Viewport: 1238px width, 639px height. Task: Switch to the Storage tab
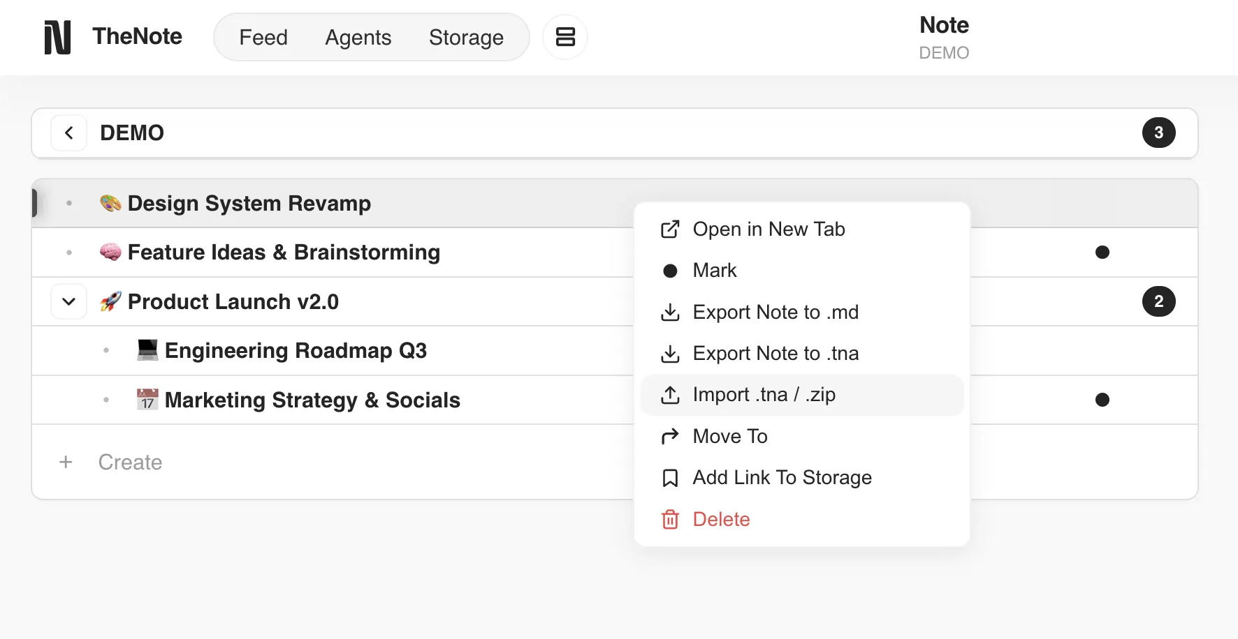[x=466, y=37]
